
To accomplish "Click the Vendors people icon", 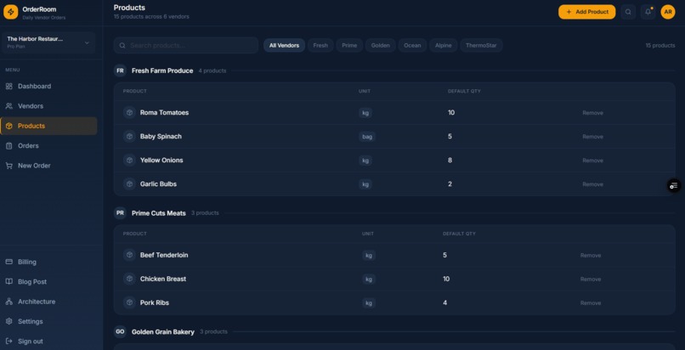I will coord(8,106).
